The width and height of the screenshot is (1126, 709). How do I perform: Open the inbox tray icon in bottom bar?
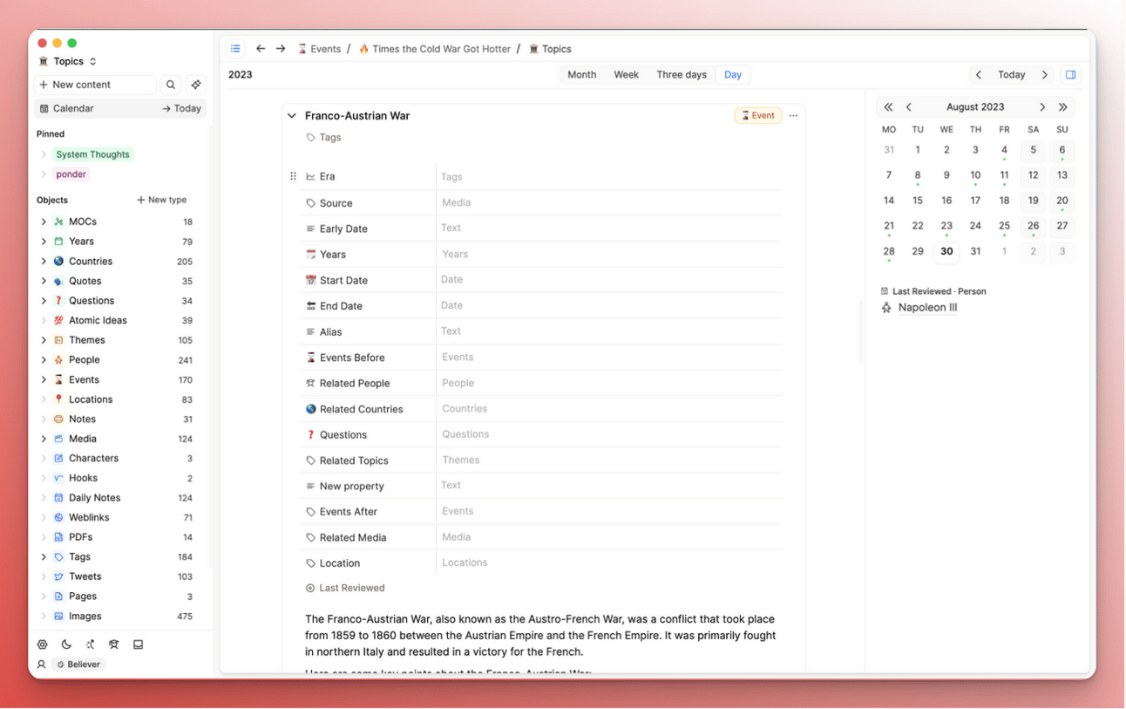(x=138, y=644)
